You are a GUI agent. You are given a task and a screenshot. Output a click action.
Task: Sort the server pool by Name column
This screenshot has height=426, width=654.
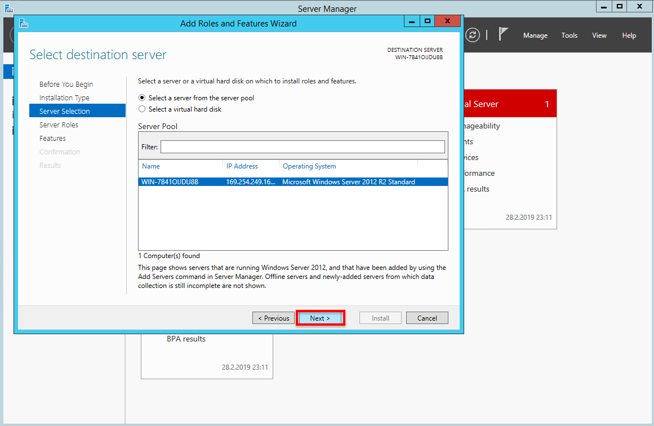pos(151,166)
